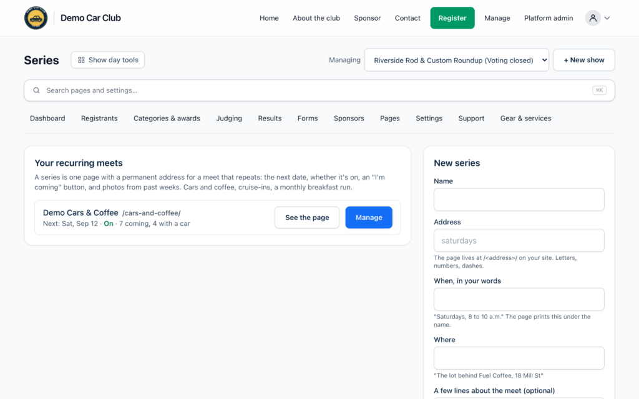
Task: Open the Managing show dropdown
Action: pyautogui.click(x=456, y=60)
